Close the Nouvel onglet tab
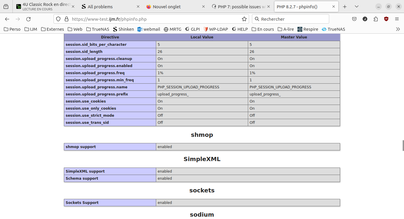The image size is (404, 219). [x=203, y=7]
